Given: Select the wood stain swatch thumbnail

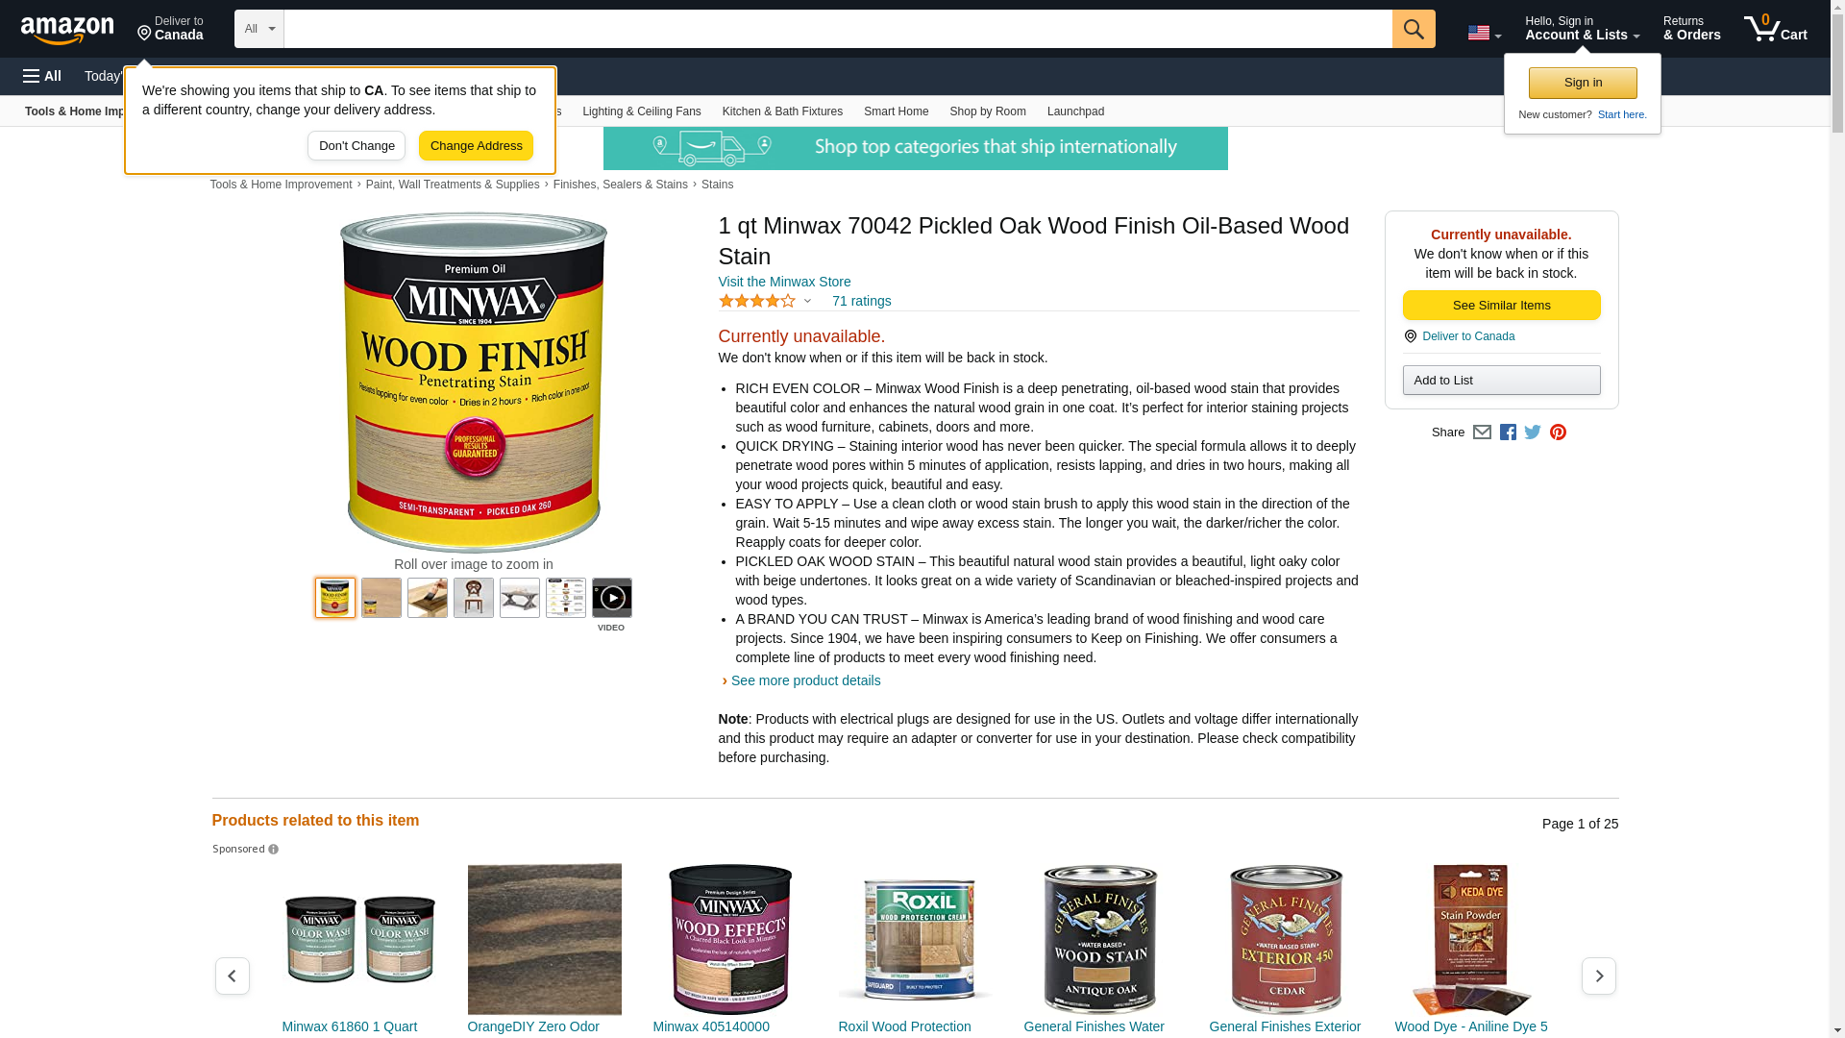Looking at the screenshot, I should coord(381,598).
